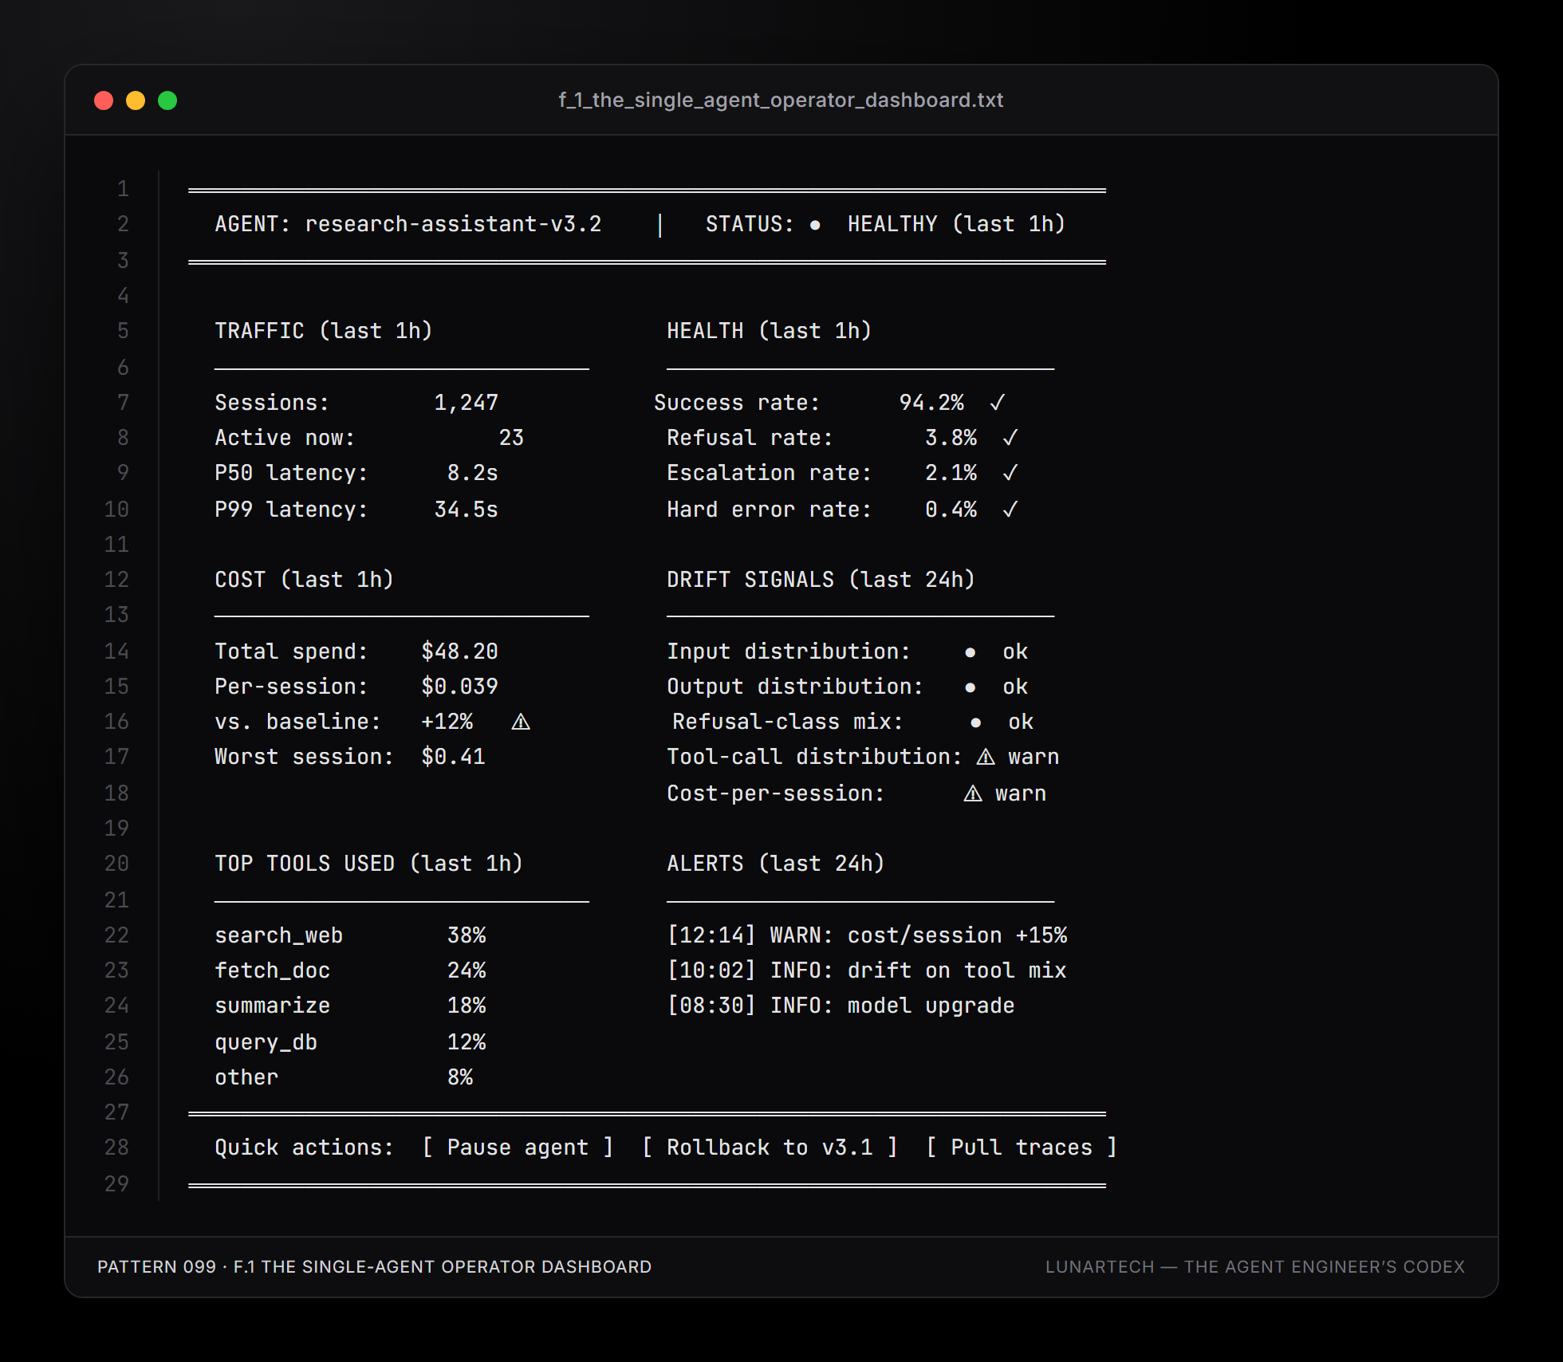Click the checkmark beside Hard error rate
The width and height of the screenshot is (1563, 1362).
click(1010, 510)
